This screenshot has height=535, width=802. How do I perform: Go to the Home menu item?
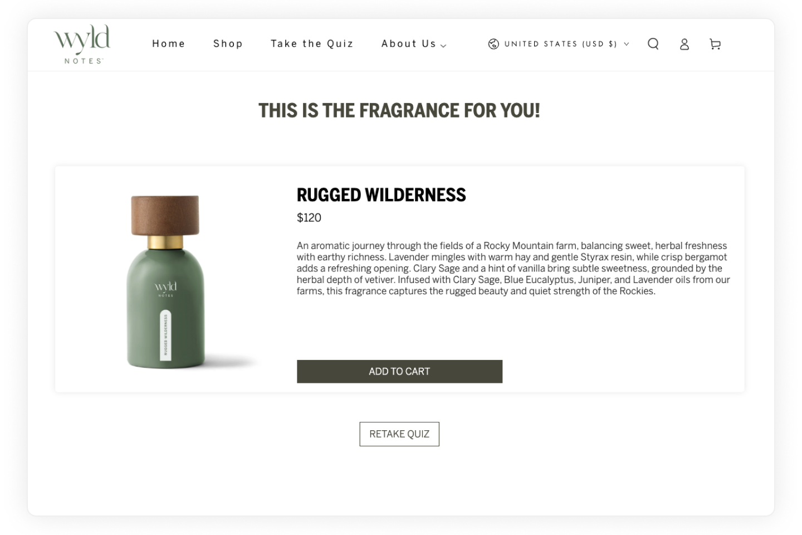[169, 43]
